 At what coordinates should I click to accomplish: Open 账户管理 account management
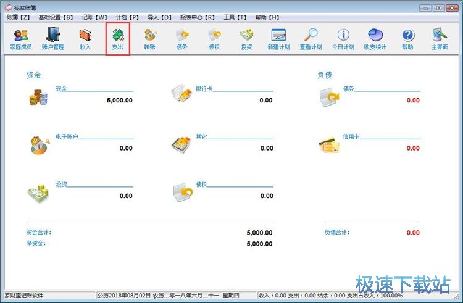[53, 39]
